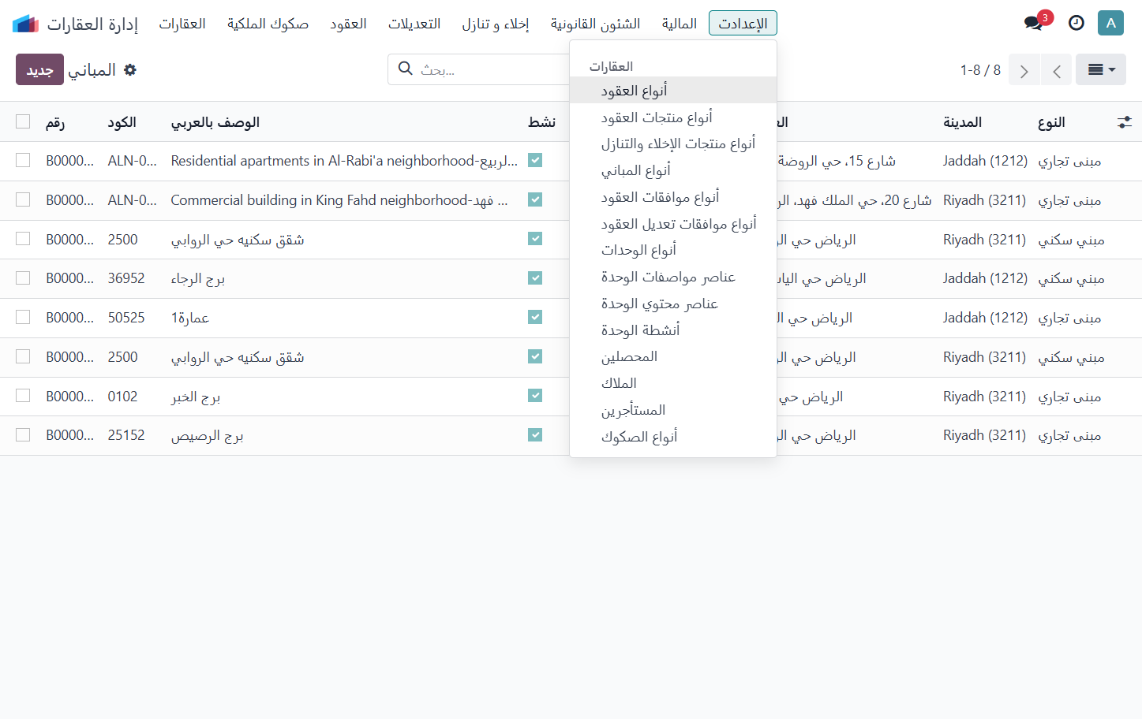Choose أنواع الوحدات menu entry
The width and height of the screenshot is (1142, 719).
[x=673, y=249]
